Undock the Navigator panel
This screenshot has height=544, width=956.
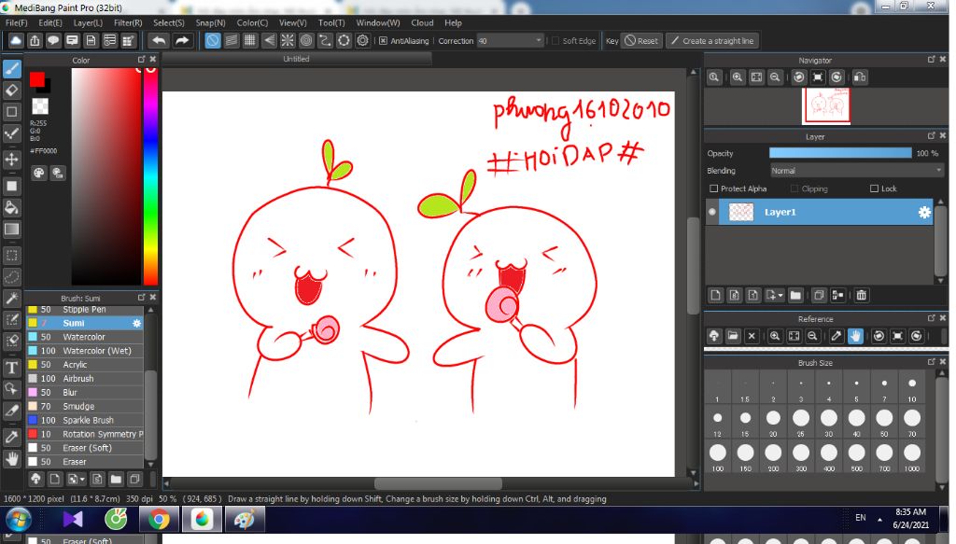coord(931,59)
